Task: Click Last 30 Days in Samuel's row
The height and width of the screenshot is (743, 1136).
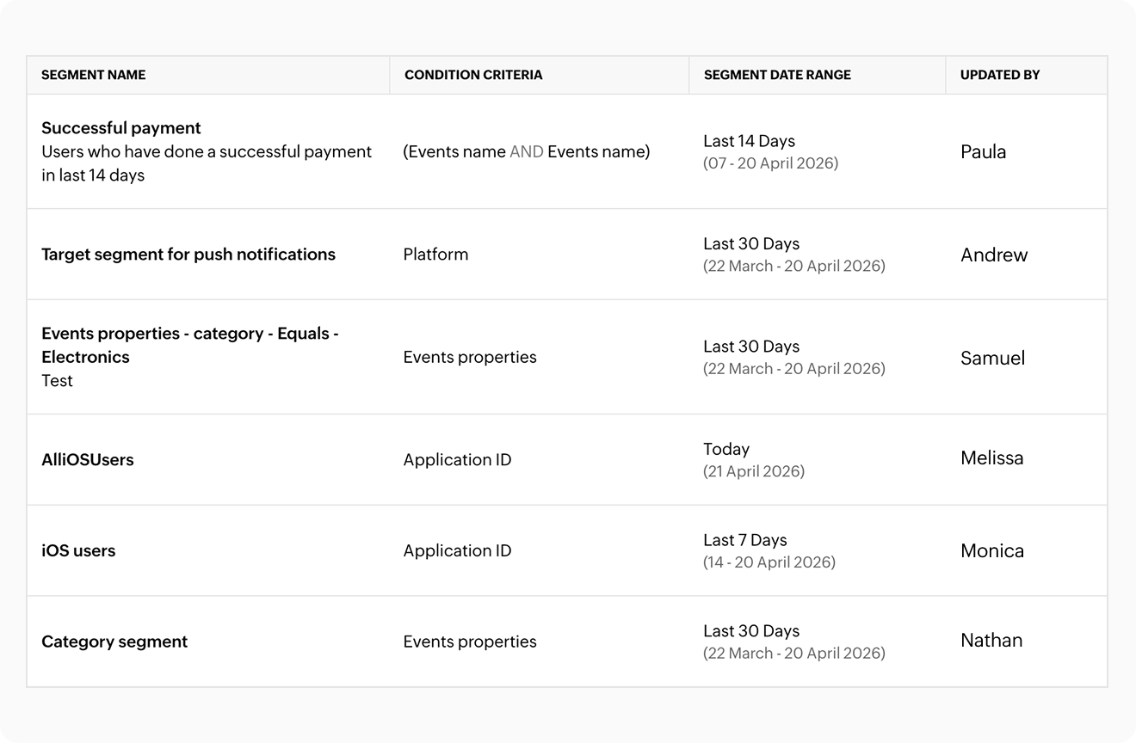Action: (x=751, y=347)
